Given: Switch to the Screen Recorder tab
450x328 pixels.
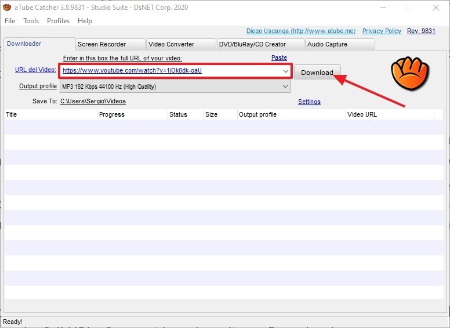Looking at the screenshot, I should pos(110,44).
